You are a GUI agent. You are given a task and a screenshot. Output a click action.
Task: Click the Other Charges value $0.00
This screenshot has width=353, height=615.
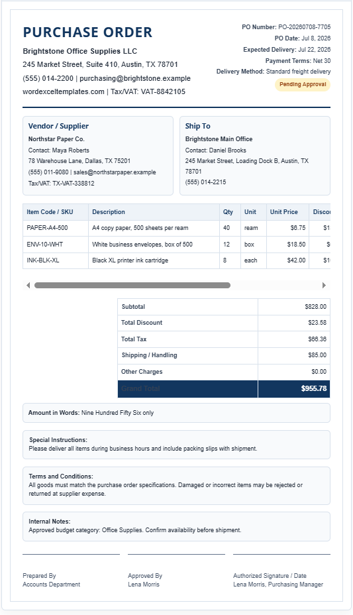click(x=319, y=371)
